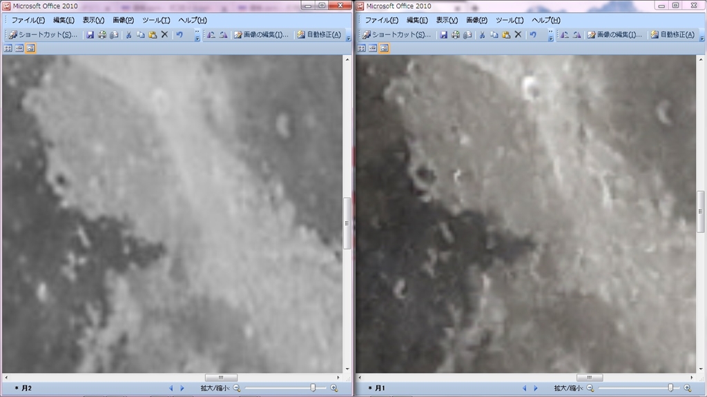Zoom in magnifier in 月1 window

click(x=688, y=388)
